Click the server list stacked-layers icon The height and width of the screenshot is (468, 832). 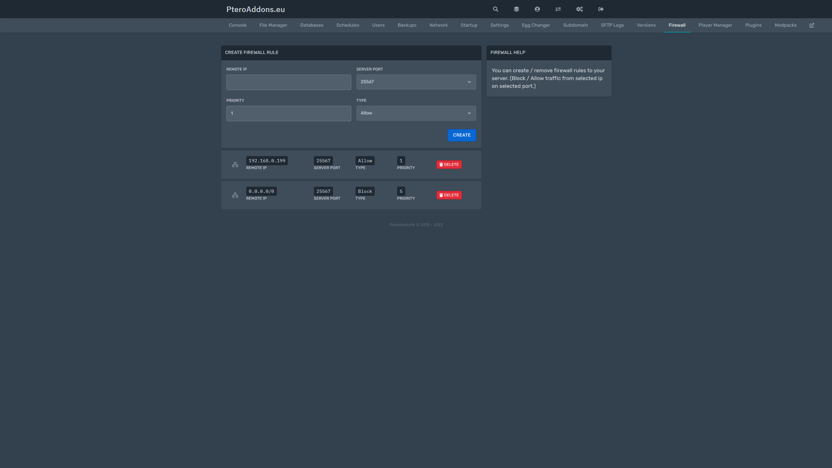pos(516,9)
